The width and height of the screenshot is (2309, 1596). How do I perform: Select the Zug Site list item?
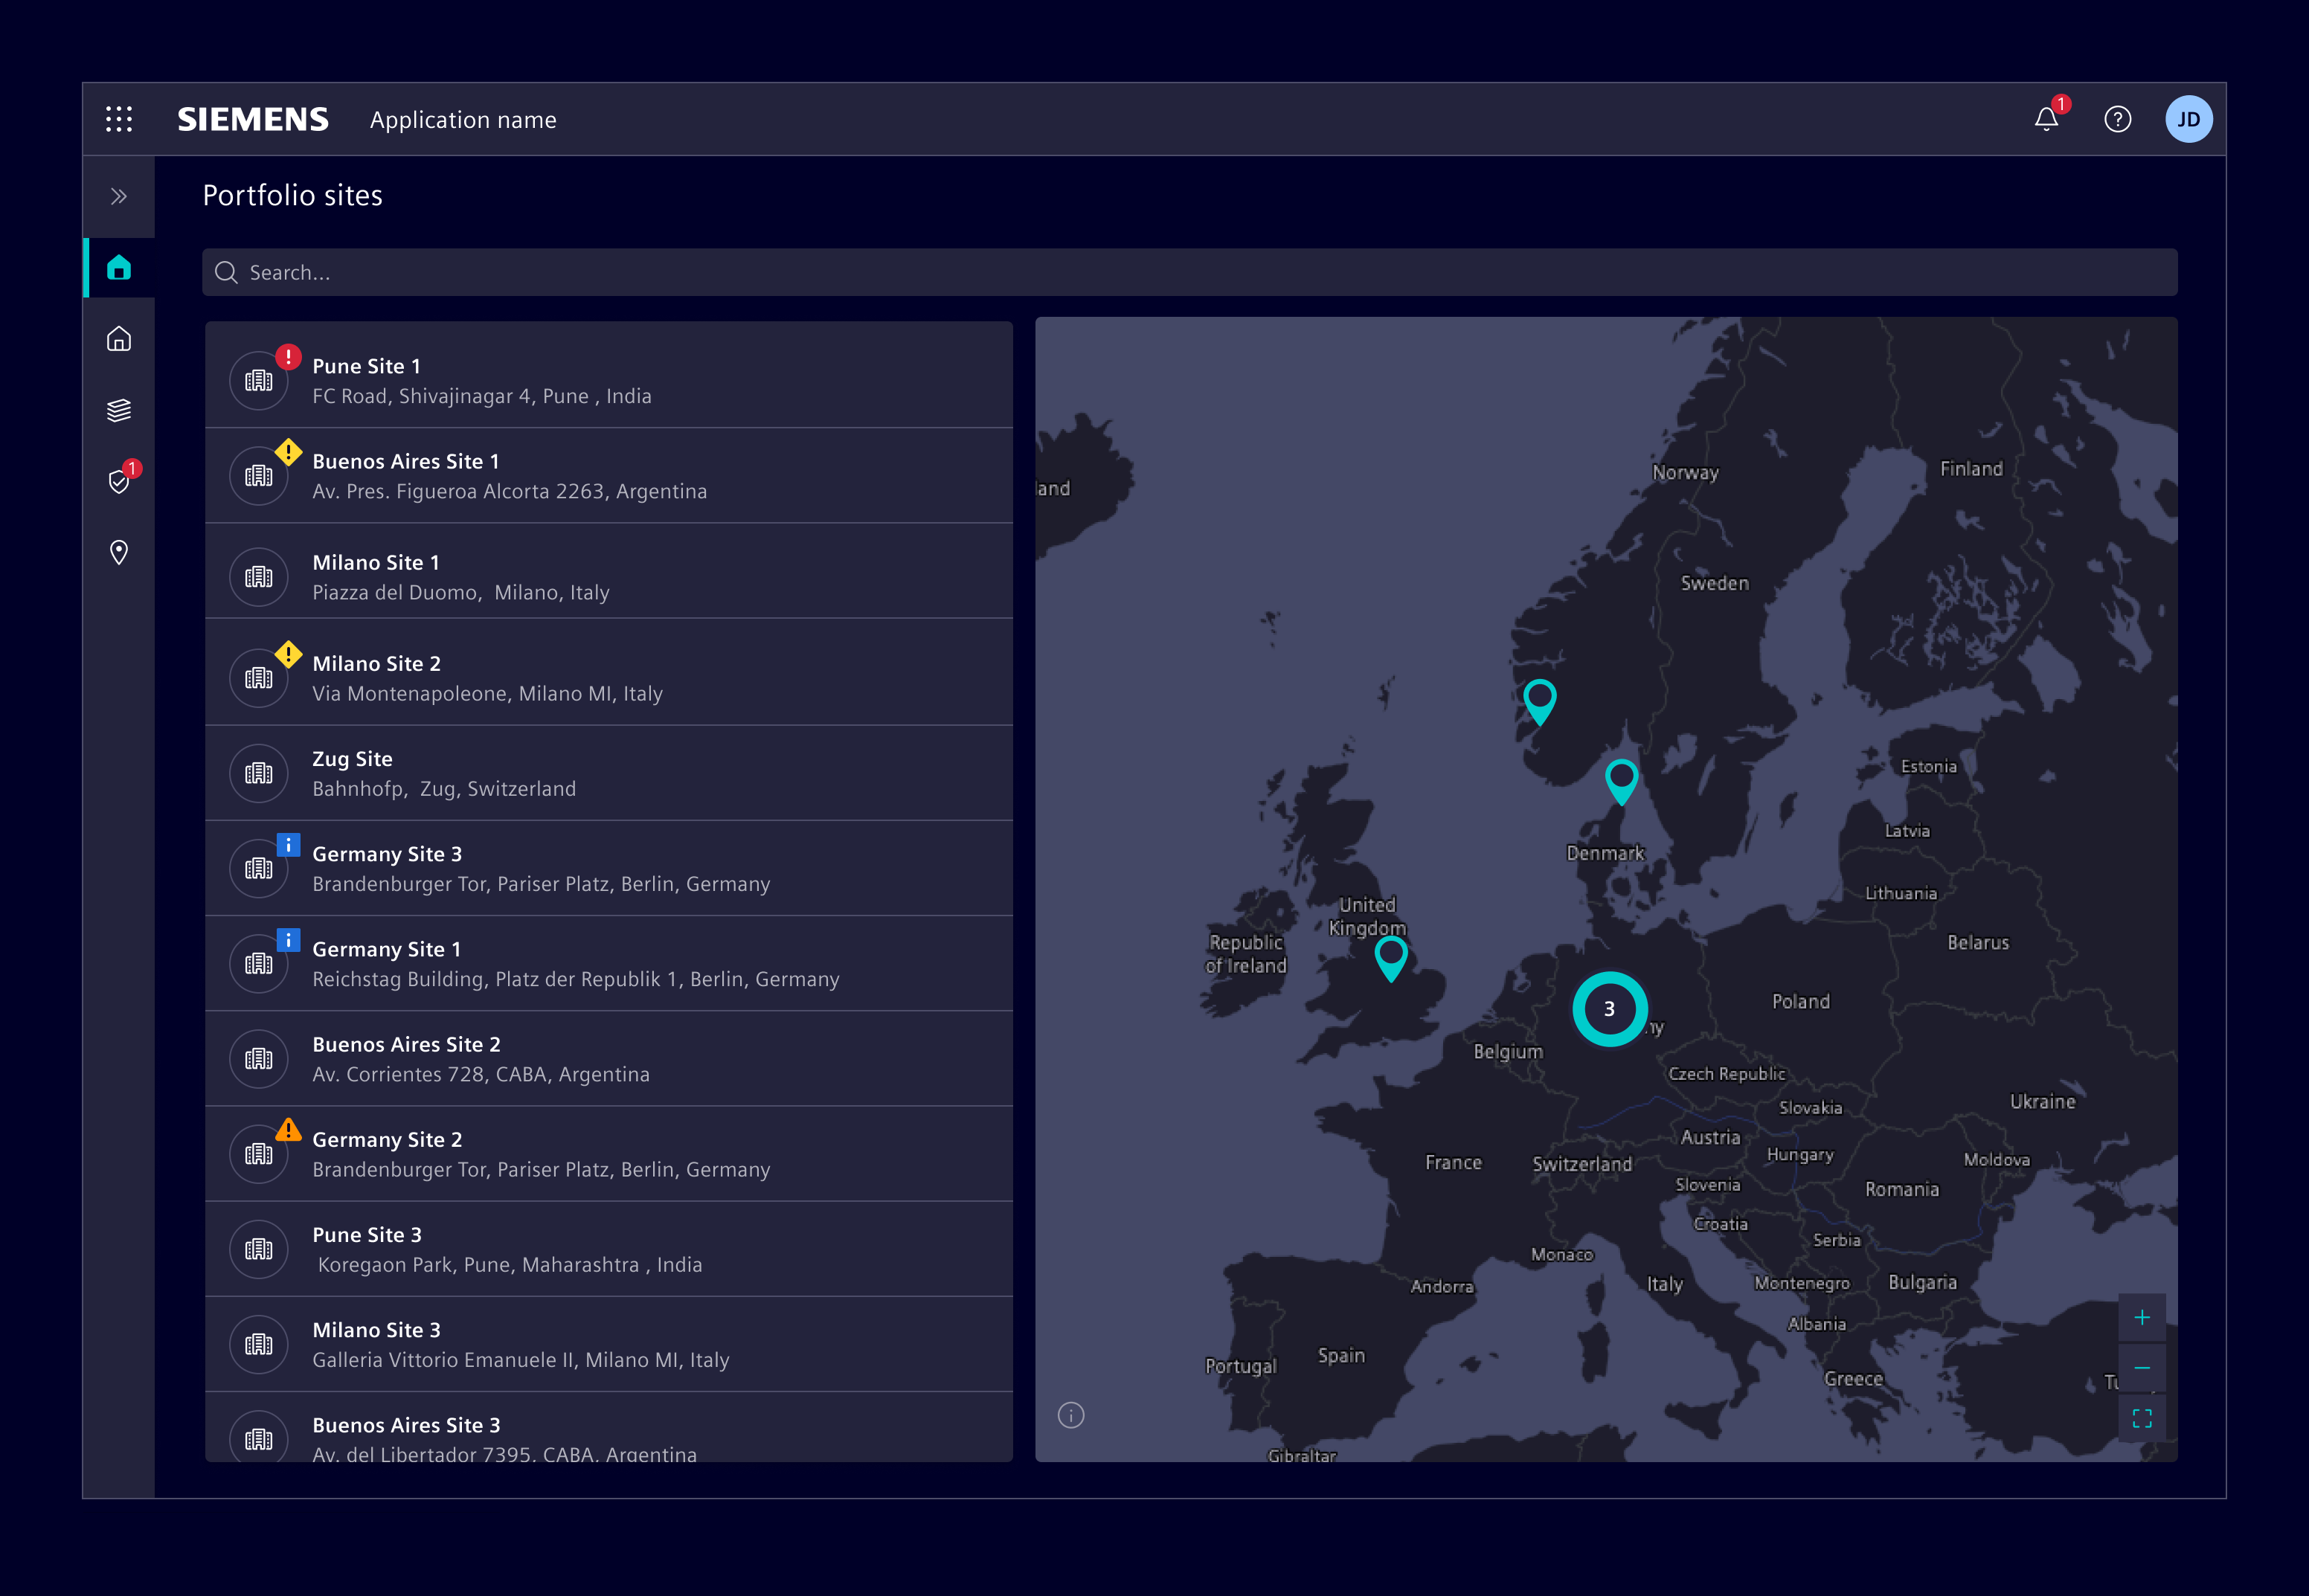click(x=608, y=773)
